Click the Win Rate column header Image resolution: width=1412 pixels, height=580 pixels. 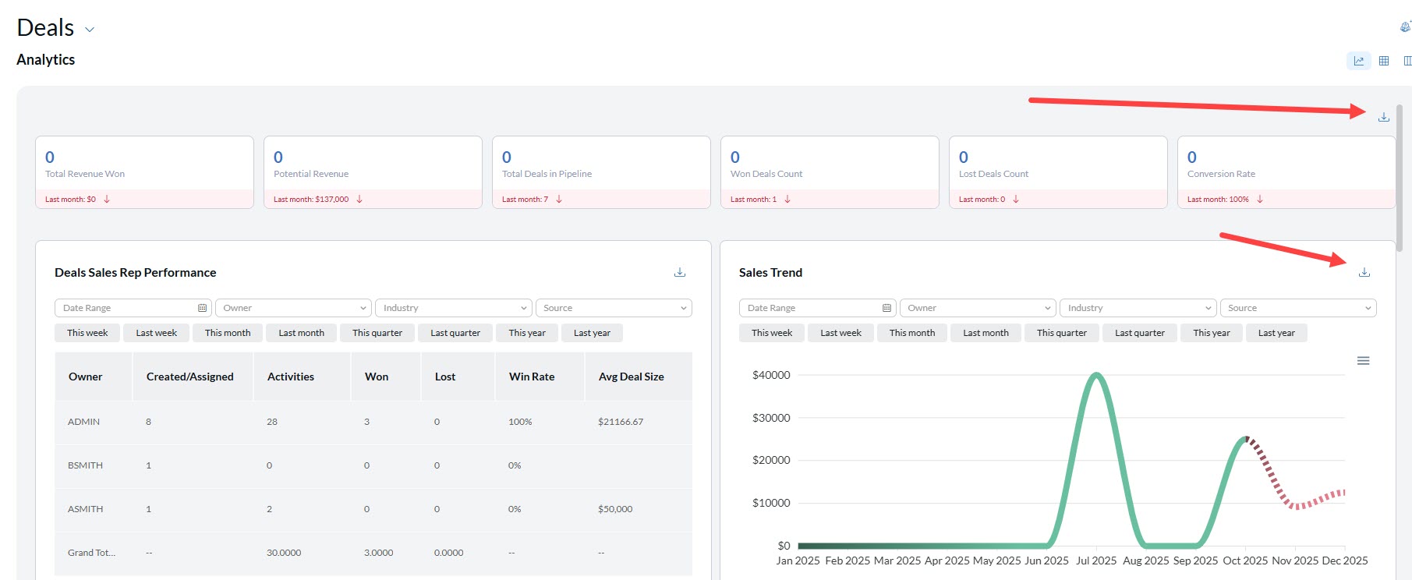pyautogui.click(x=532, y=377)
